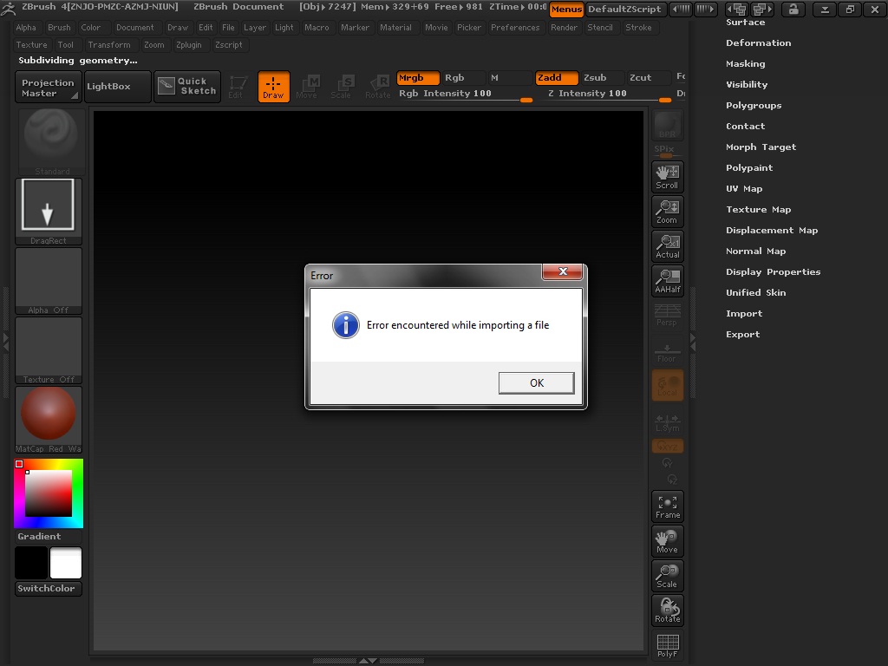Click the Frame view icon

click(x=668, y=506)
